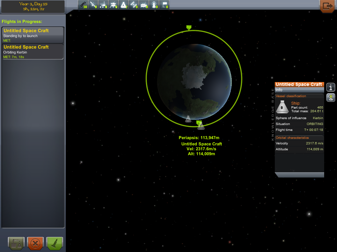Show the crew kerbal panel icon

click(x=330, y=97)
